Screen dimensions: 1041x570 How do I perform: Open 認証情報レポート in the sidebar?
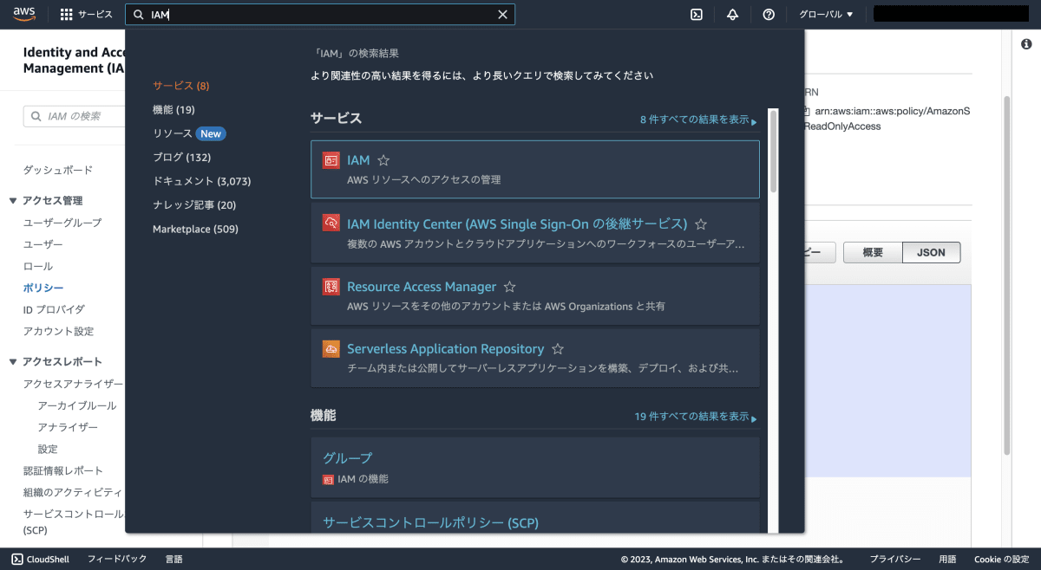[x=63, y=470]
